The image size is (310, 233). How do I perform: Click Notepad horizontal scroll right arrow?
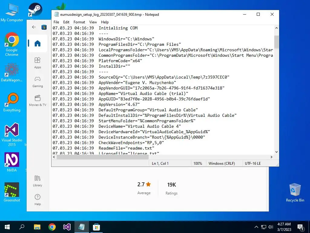coord(272,157)
